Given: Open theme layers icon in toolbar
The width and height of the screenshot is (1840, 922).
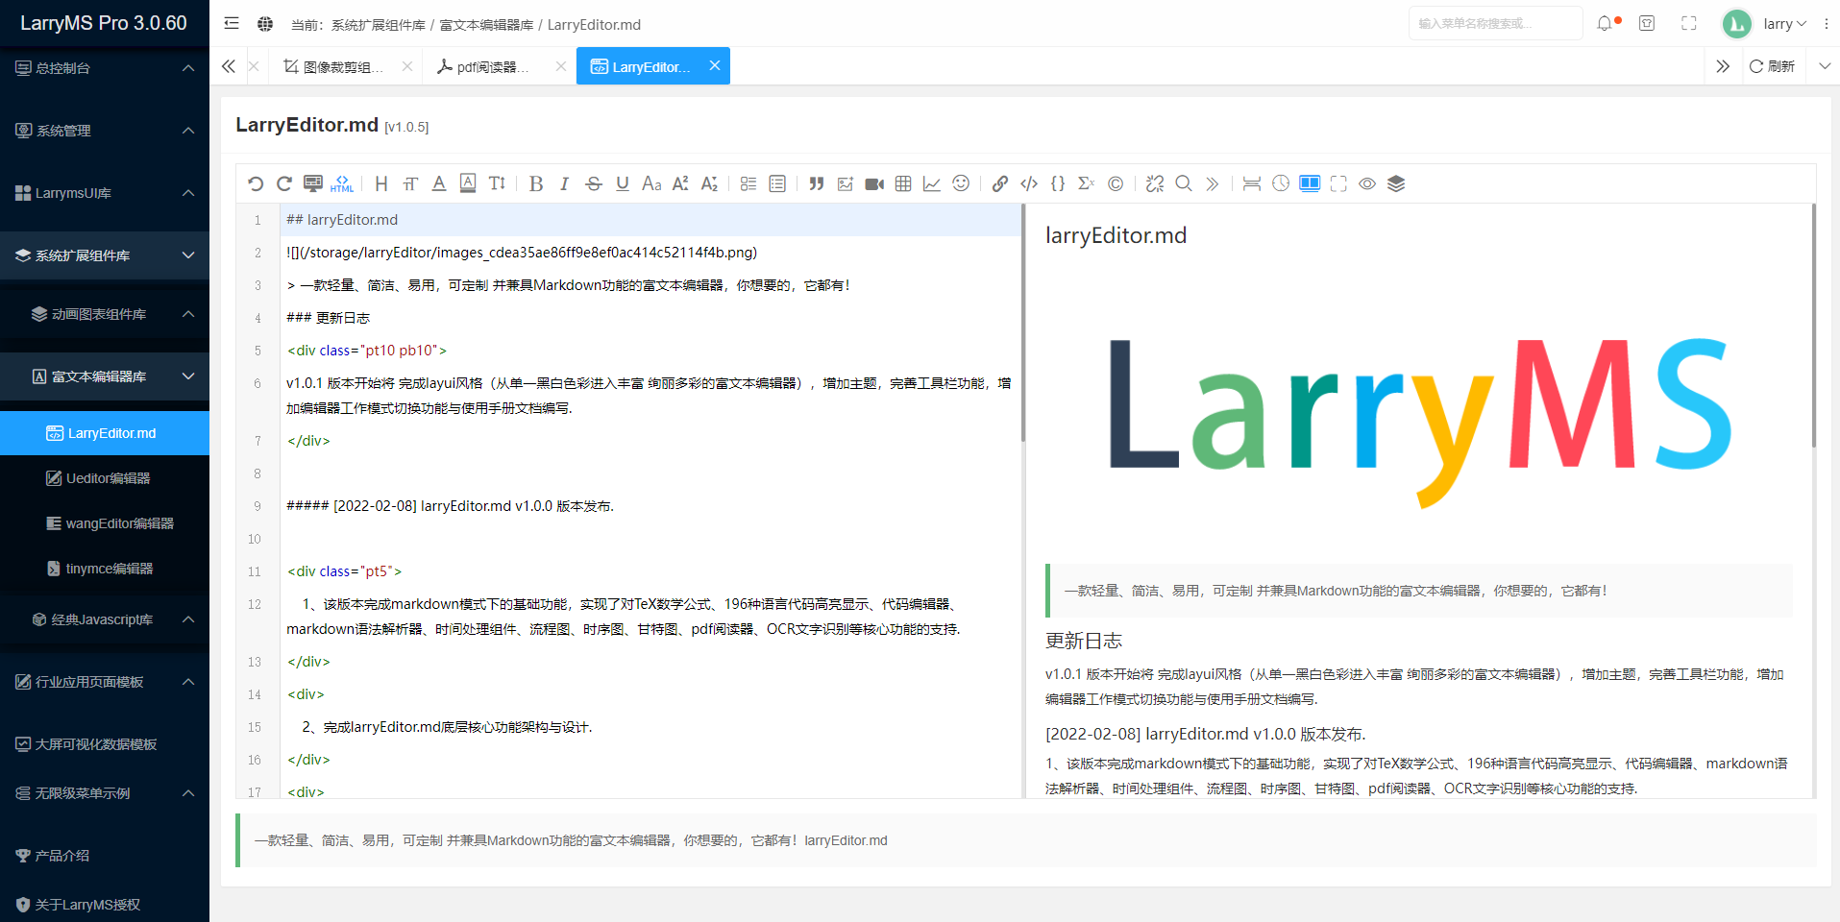Looking at the screenshot, I should point(1396,183).
